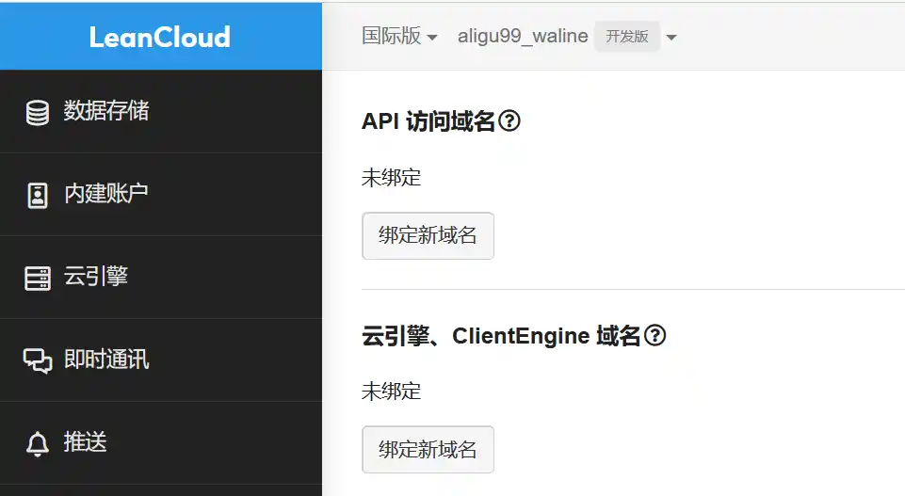Click help icon next to API 访问域名
This screenshot has width=905, height=496.
pos(509,121)
